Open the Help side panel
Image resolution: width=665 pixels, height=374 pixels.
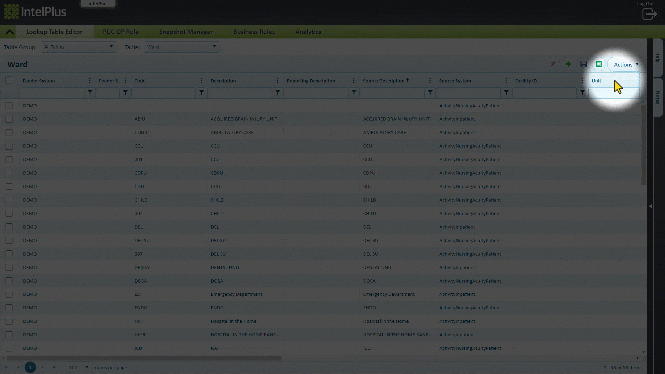tap(658, 57)
